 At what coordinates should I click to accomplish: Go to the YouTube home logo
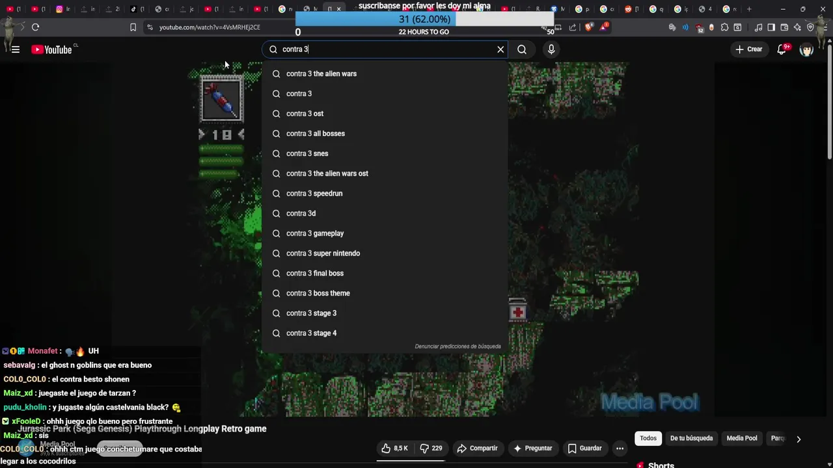coord(51,49)
